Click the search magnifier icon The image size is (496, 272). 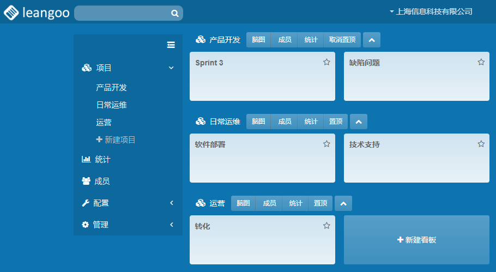[174, 13]
